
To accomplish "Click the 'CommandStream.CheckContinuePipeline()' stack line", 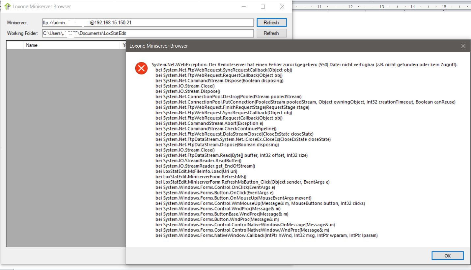I will [216, 129].
